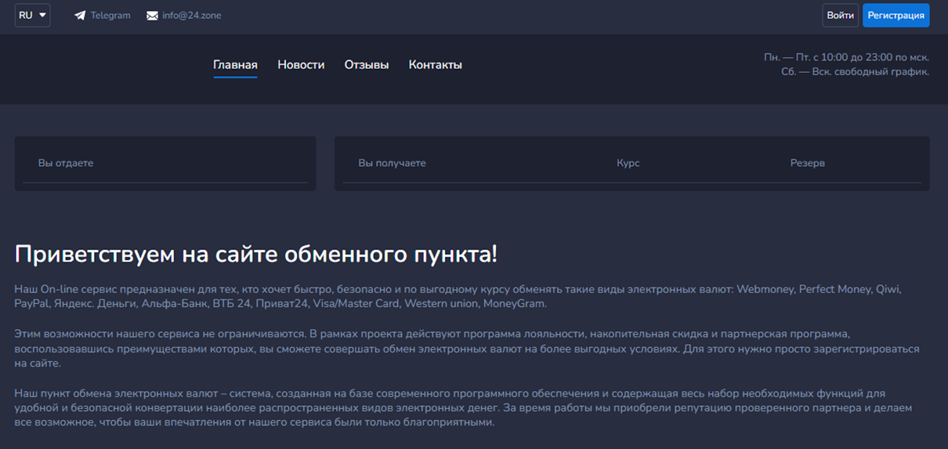The height and width of the screenshot is (449, 948).
Task: Click the paragraph listing Webmoney and PayPal
Action: [x=457, y=296]
